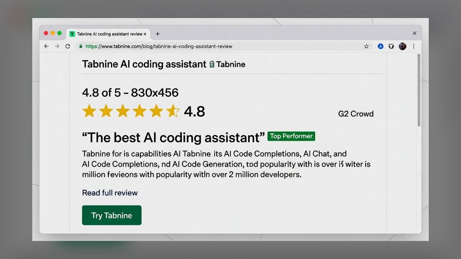View site info via the padlock icon

click(81, 46)
